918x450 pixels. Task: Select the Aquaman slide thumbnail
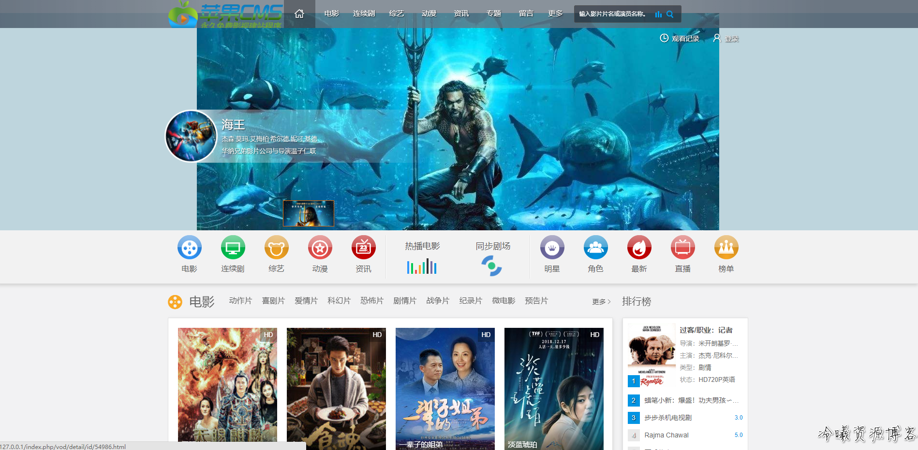[x=309, y=213]
